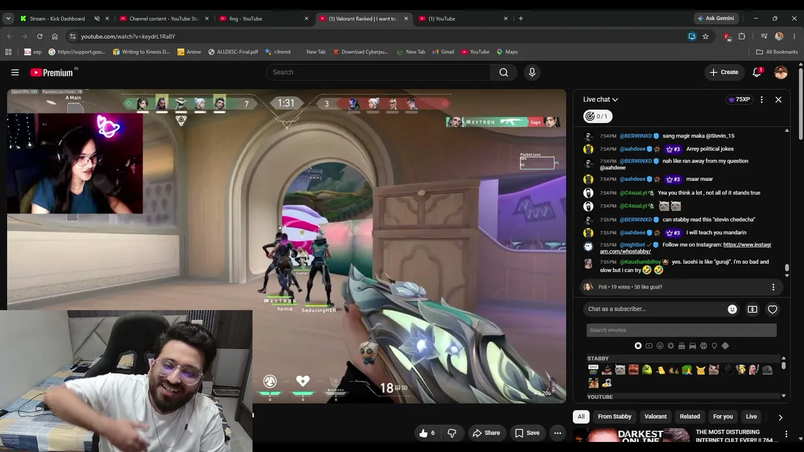Viewport: 804px width, 452px height.
Task: Open the Chrome apps grid shortcut
Action: (x=8, y=52)
